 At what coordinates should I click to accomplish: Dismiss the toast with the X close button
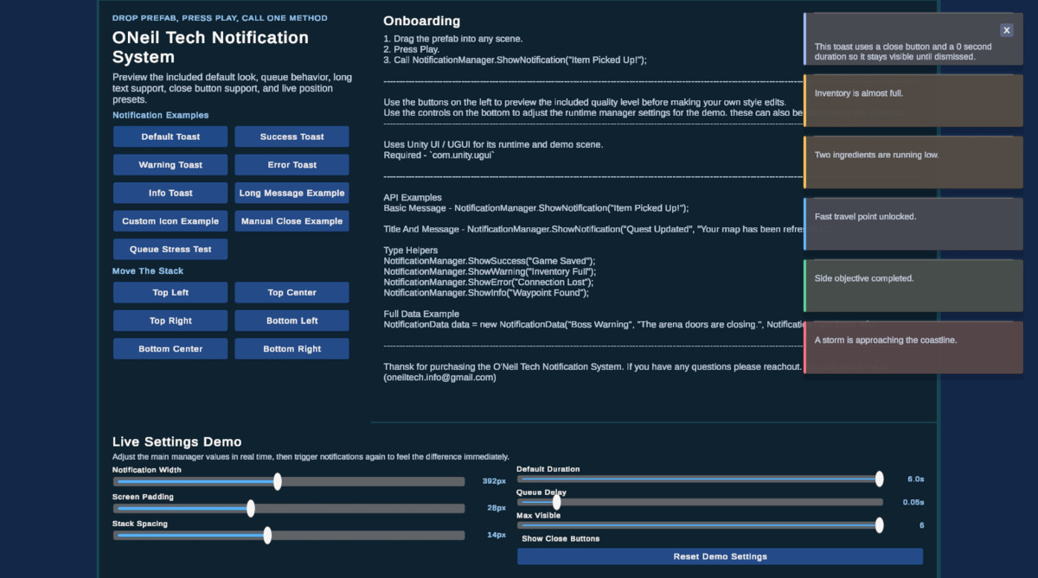pos(1007,30)
